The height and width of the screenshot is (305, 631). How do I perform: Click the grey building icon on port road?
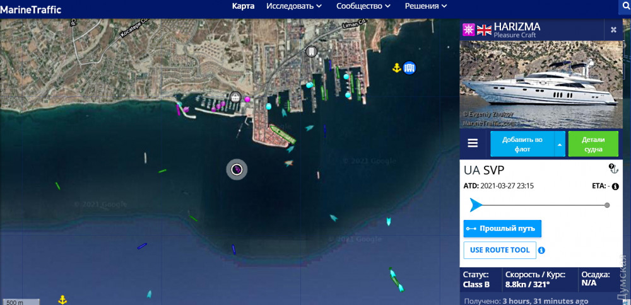[x=311, y=52]
